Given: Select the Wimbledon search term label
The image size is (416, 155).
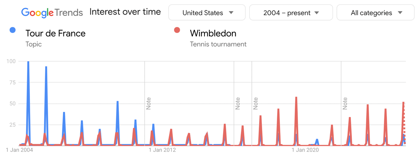Looking at the screenshot, I should [x=213, y=33].
